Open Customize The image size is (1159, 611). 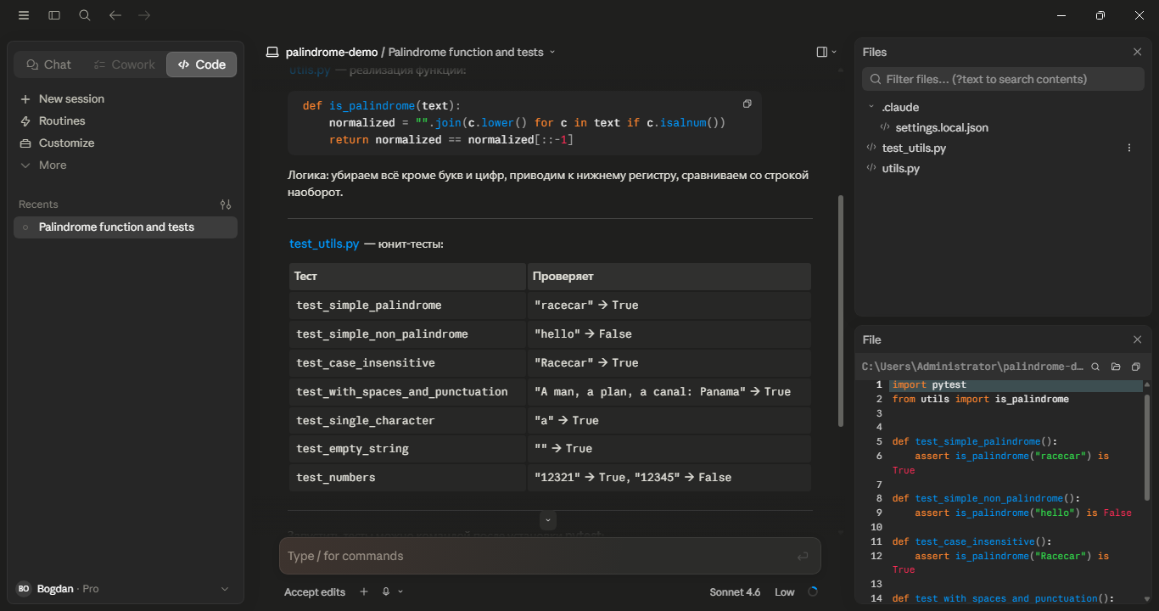(126, 143)
